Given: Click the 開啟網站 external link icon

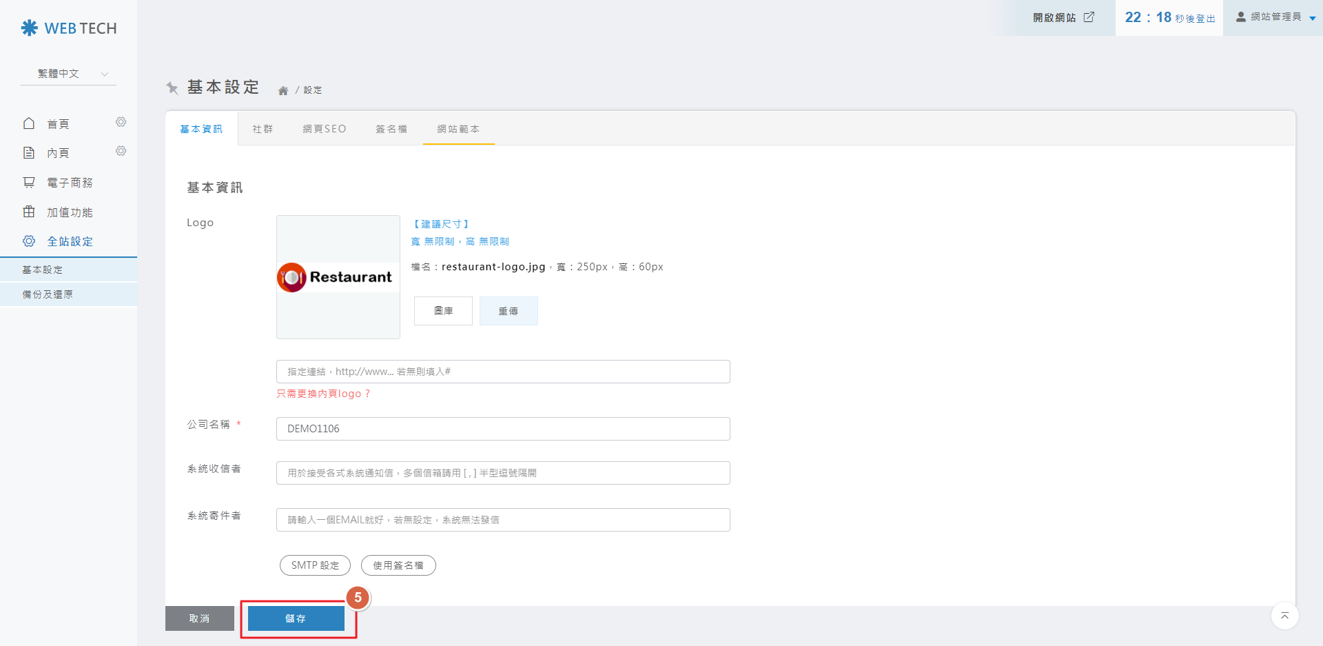Looking at the screenshot, I should coord(1089,17).
